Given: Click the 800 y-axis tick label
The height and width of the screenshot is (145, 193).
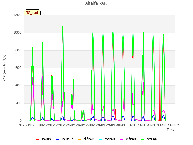Looking at the screenshot, I should click(18, 50).
